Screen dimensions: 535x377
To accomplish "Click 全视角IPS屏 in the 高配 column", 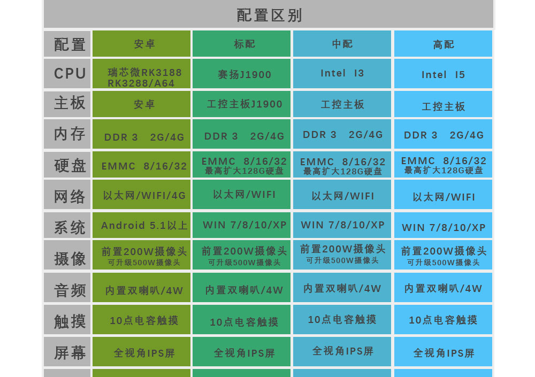I will coord(443,352).
